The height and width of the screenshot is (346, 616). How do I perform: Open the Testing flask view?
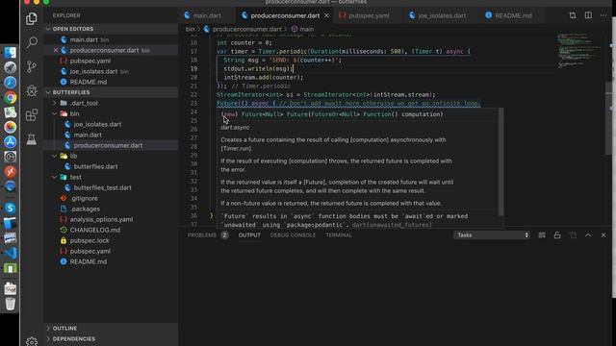coord(32,138)
